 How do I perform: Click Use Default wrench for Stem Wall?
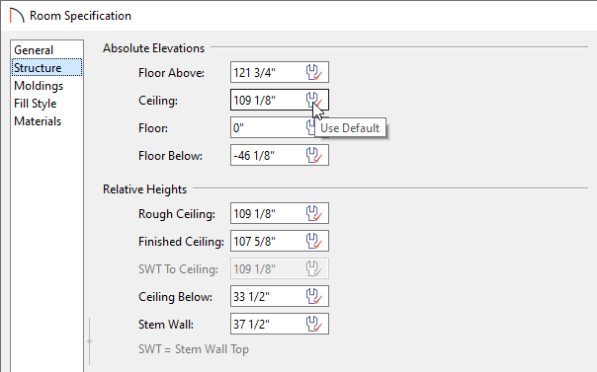[314, 324]
